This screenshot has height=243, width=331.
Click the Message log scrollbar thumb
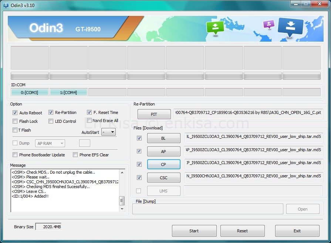click(122, 201)
